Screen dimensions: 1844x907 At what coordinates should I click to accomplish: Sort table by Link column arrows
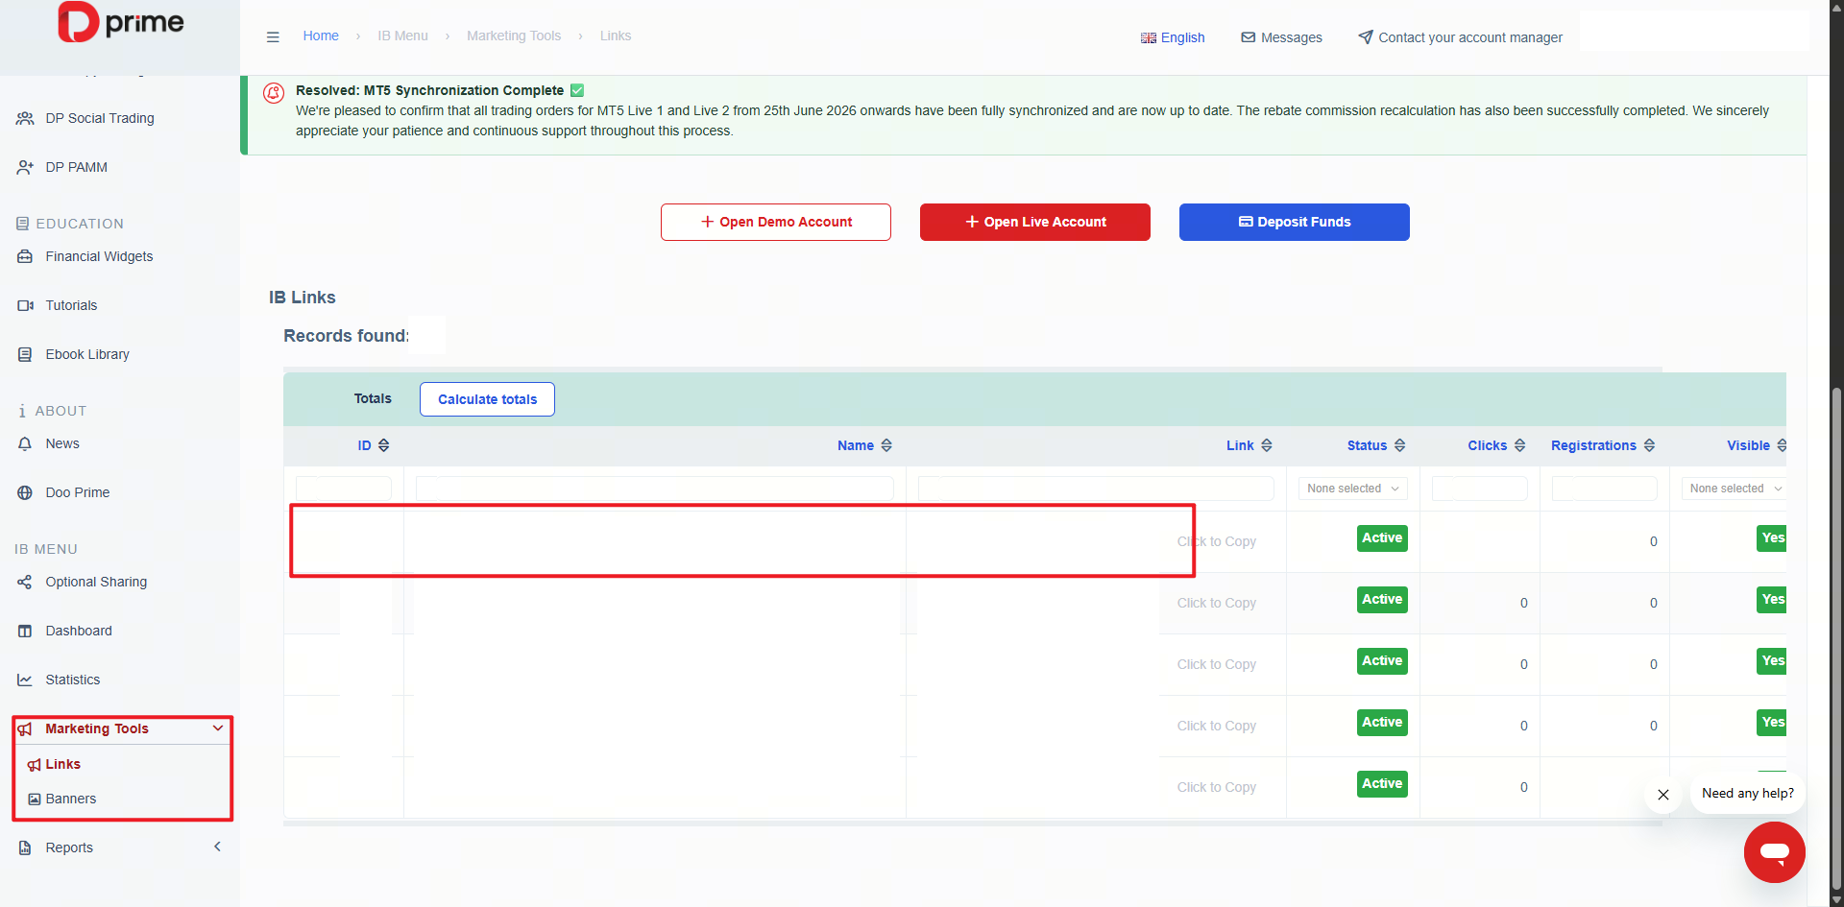tap(1267, 445)
